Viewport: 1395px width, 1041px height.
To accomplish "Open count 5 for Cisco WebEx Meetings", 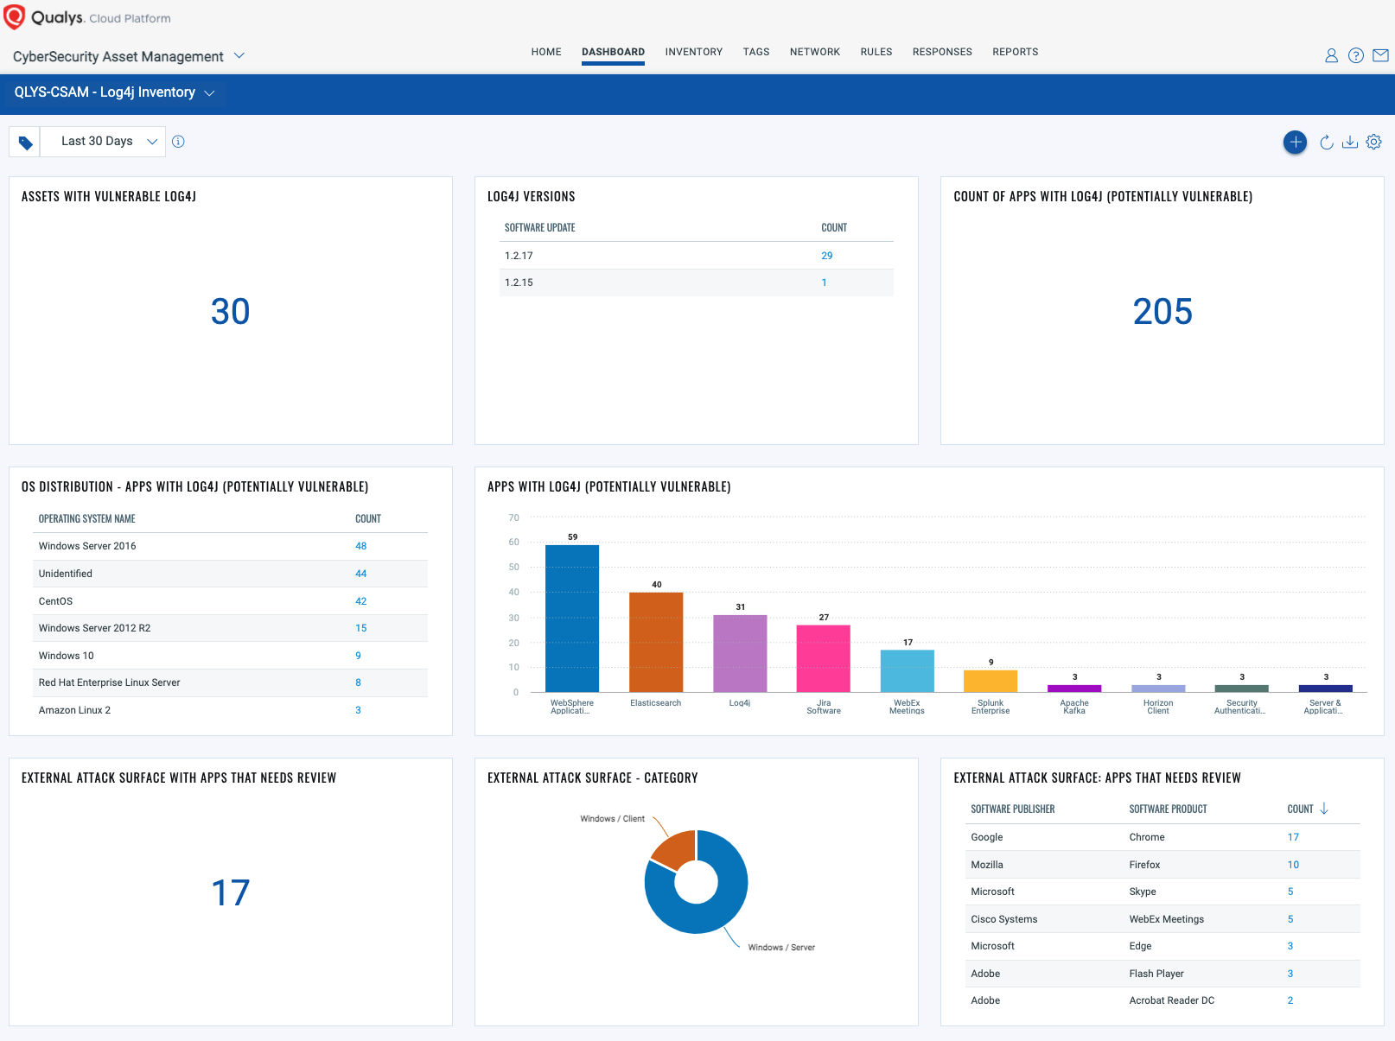I will coord(1290,919).
